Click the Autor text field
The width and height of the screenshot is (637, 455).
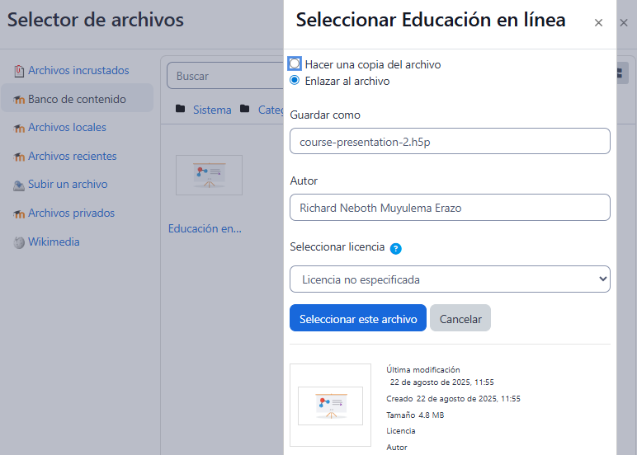pyautogui.click(x=450, y=208)
